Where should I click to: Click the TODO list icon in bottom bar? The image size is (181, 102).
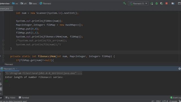click(6, 97)
